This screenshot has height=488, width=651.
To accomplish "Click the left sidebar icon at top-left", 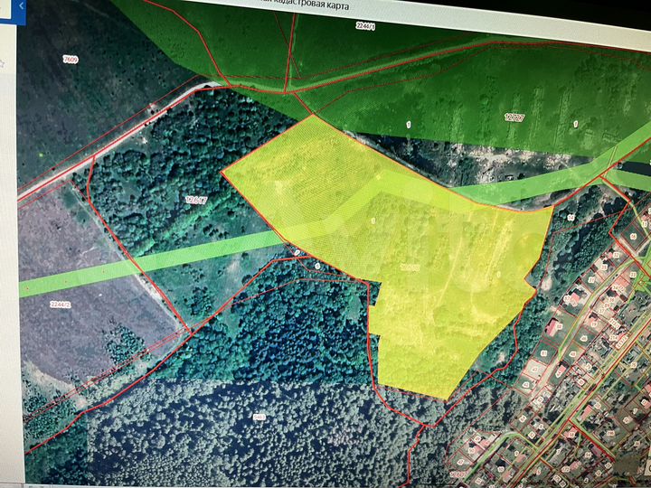I will click(x=5, y=63).
